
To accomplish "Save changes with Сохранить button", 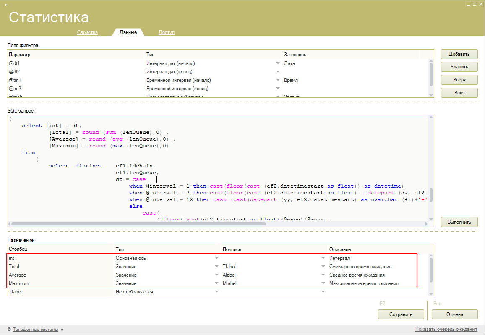I will click(401, 314).
